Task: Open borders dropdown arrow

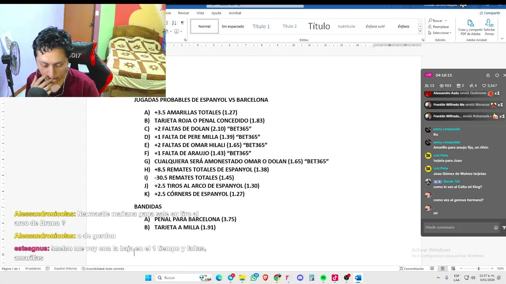Action: tap(181, 31)
